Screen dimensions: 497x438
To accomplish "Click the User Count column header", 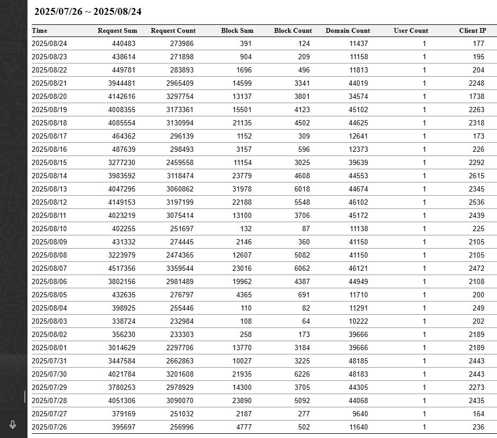I will 411,31.
